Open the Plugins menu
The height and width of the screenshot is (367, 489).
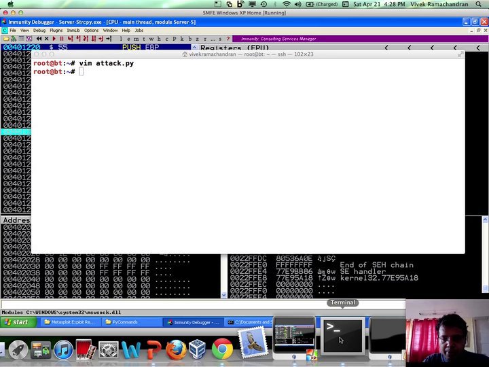(56, 31)
